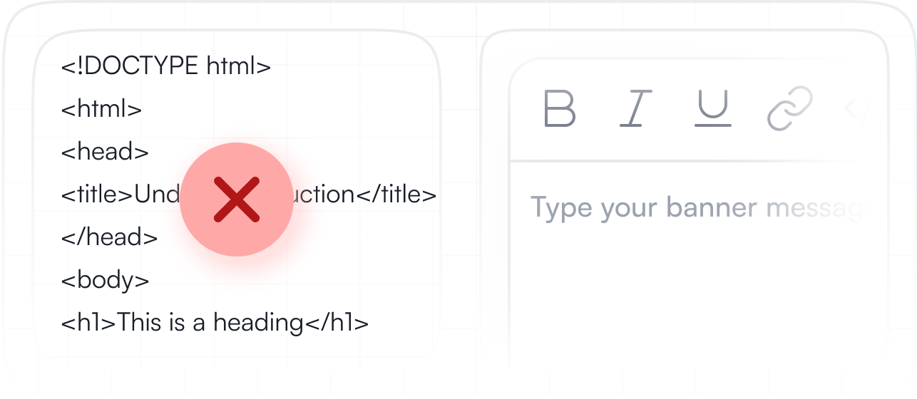917x399 pixels.
Task: Click the opening <head> tag line
Action: (105, 152)
